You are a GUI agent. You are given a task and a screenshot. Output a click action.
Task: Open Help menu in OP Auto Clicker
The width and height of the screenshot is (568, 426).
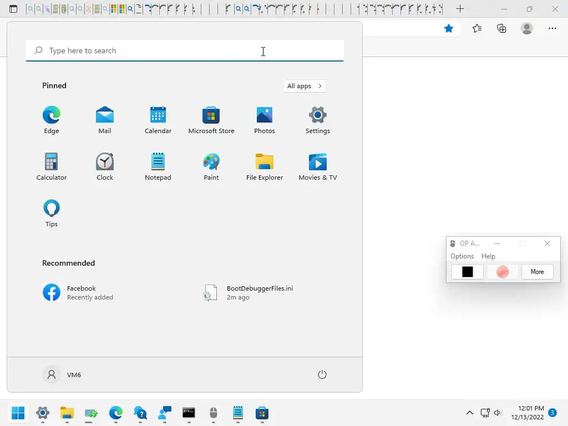(x=488, y=256)
